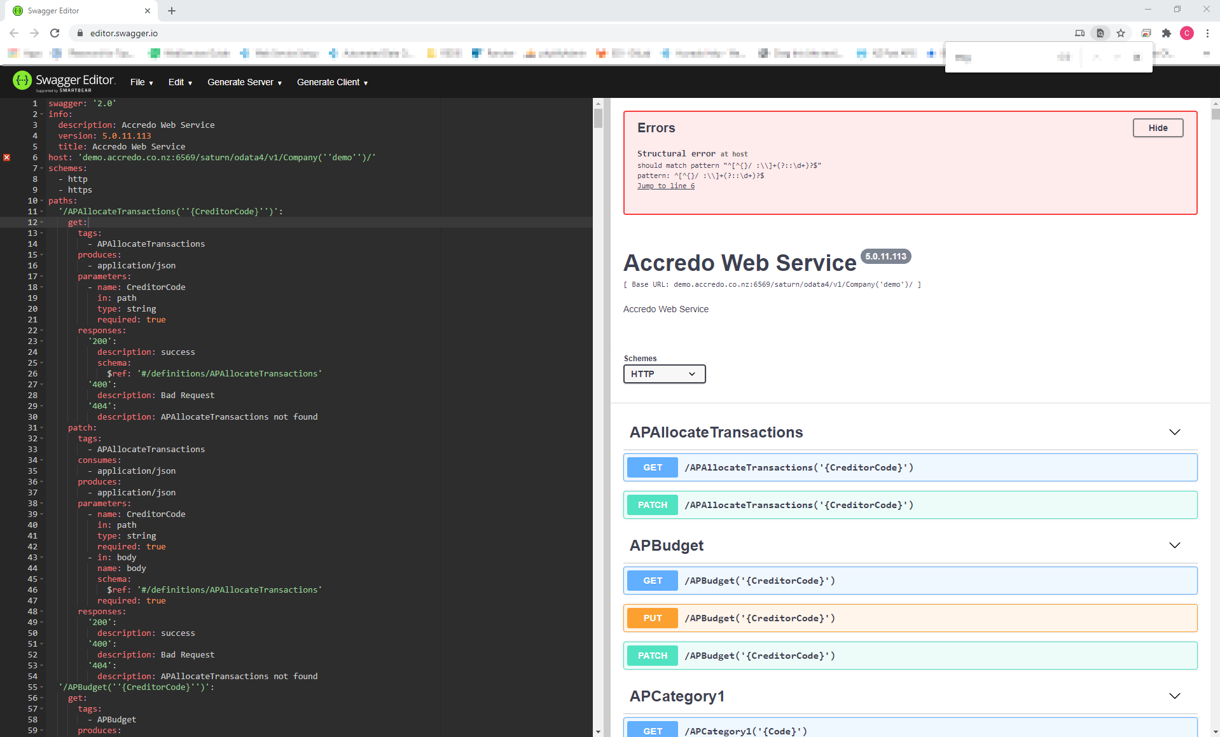Fold the paths block at line 10

pos(42,201)
